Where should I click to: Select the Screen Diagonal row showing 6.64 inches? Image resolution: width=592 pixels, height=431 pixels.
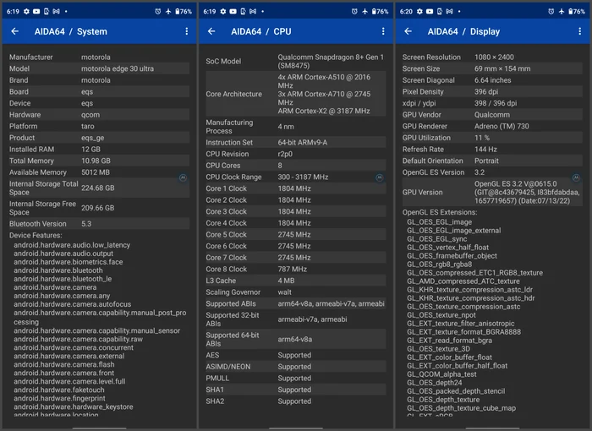(x=492, y=80)
